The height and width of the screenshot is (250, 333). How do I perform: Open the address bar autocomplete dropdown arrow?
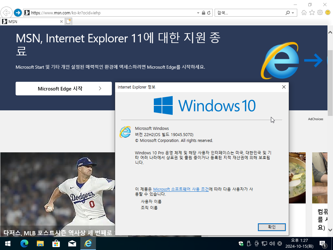198,13
